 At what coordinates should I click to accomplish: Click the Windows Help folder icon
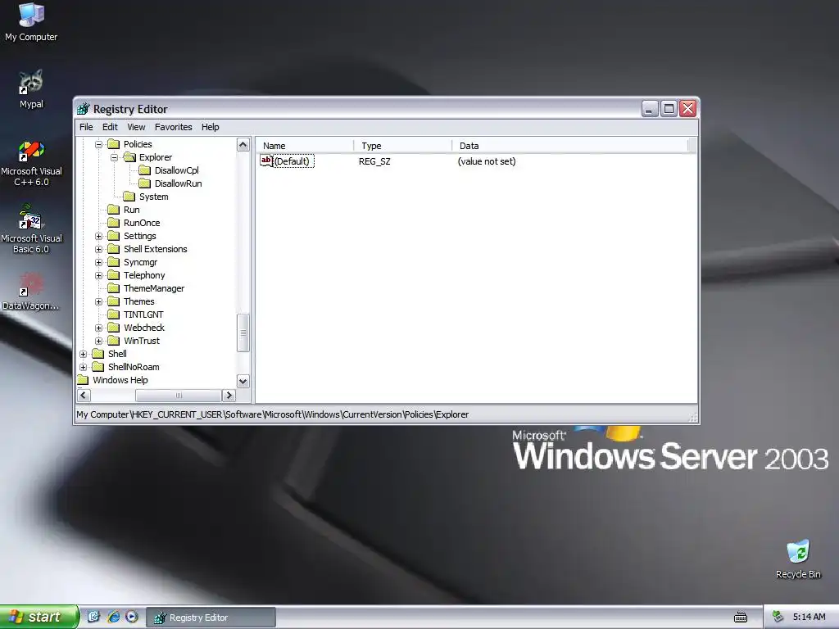coord(83,380)
